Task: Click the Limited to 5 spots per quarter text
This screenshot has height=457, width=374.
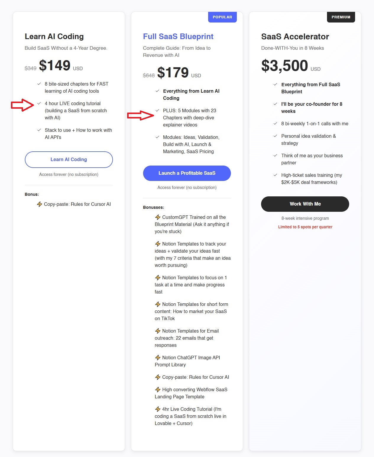Action: coord(305,227)
